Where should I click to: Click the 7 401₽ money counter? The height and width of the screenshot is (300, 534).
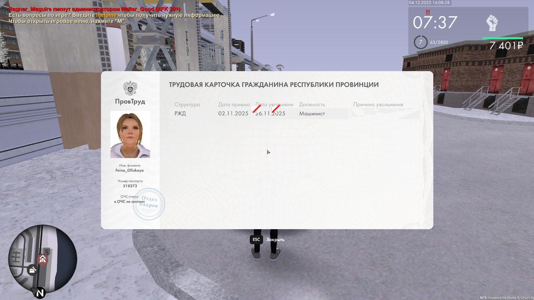coord(505,46)
